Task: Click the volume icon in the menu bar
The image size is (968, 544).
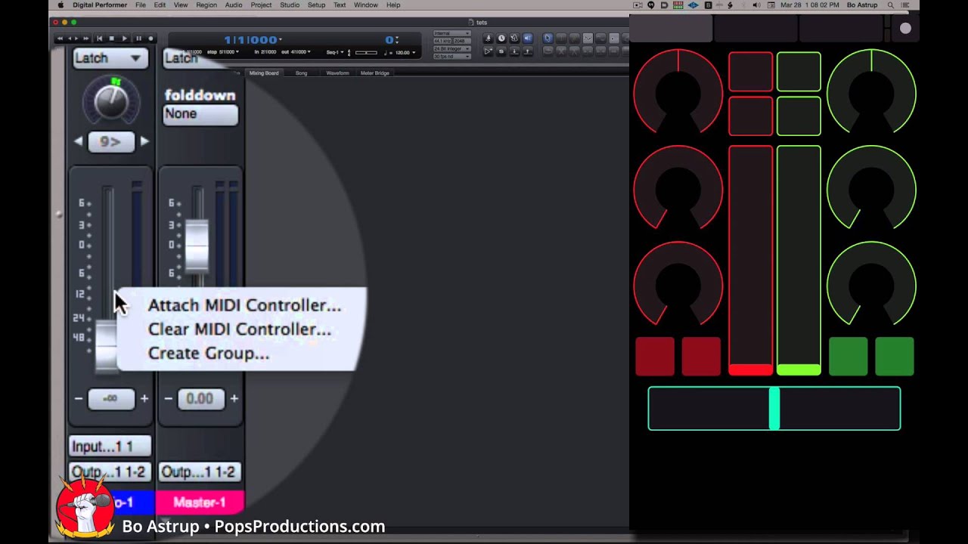Action: [x=755, y=5]
